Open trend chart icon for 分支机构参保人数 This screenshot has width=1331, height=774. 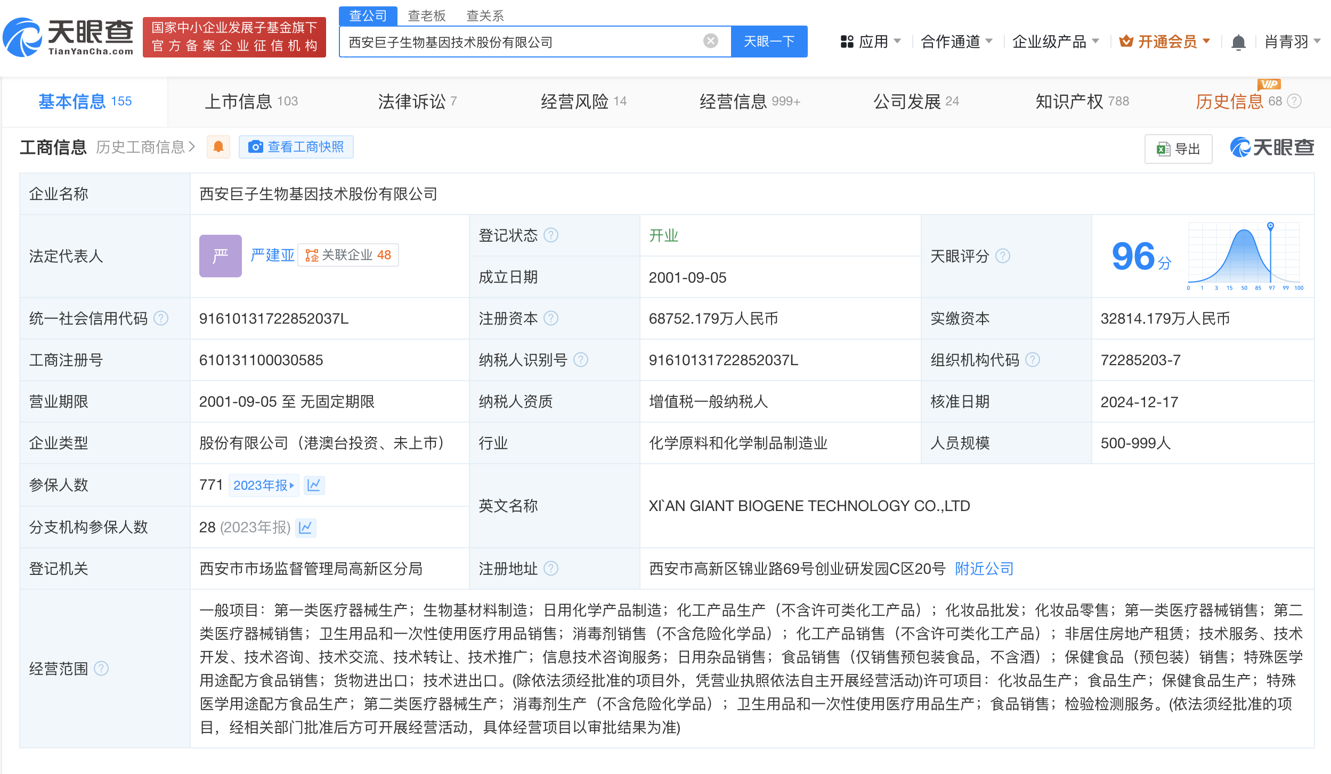pos(305,527)
